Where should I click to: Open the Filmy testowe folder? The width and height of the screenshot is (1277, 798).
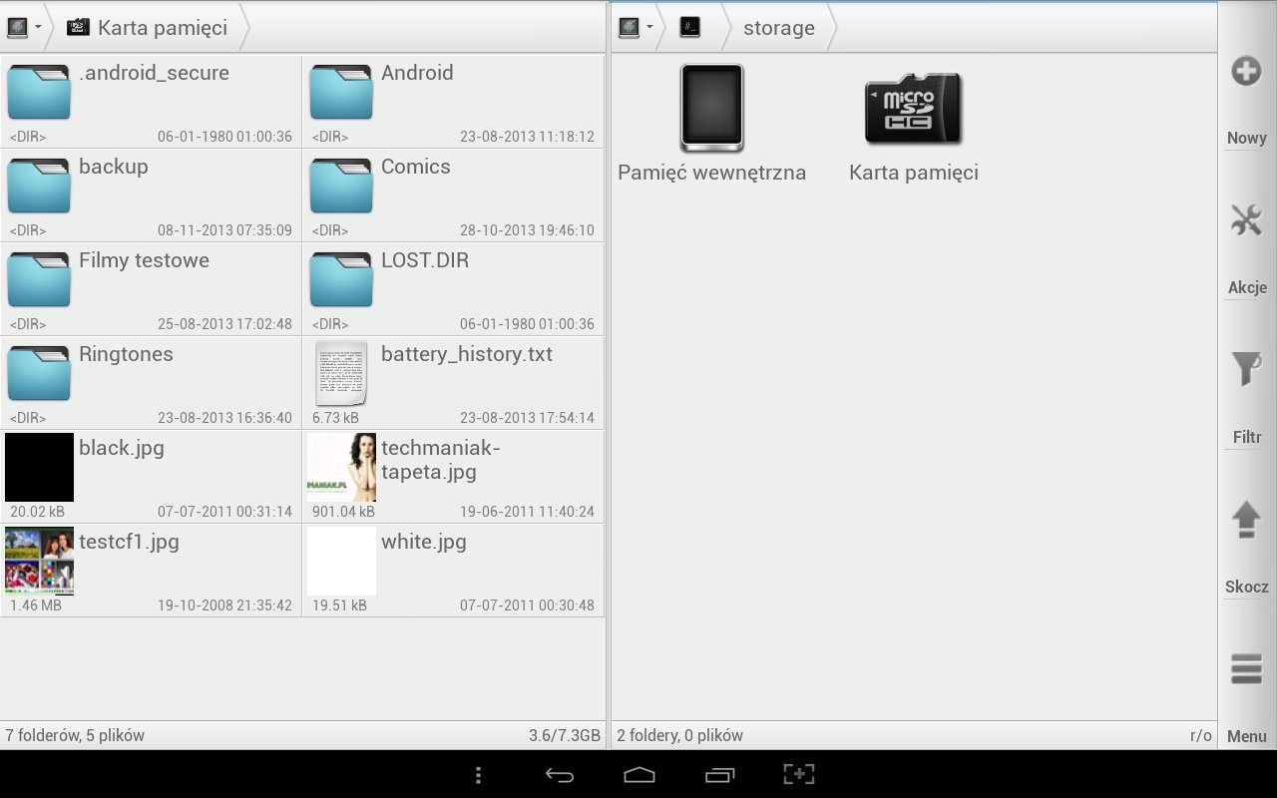pos(151,289)
